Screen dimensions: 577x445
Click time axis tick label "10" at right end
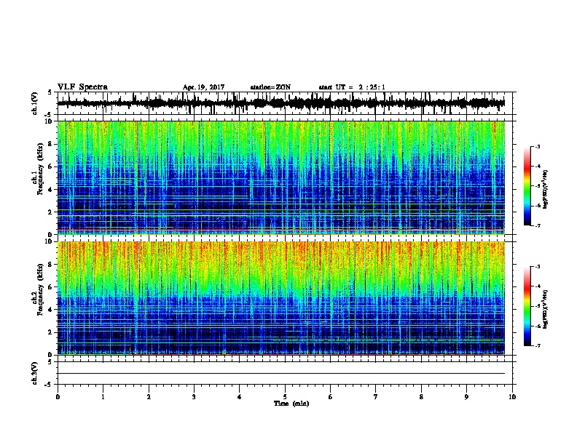512,397
